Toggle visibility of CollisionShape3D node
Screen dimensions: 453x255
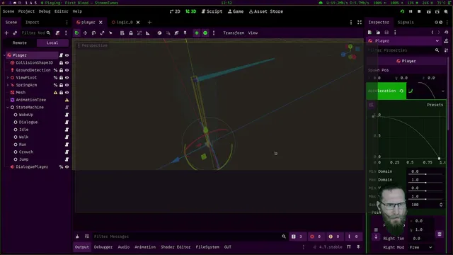(x=67, y=63)
